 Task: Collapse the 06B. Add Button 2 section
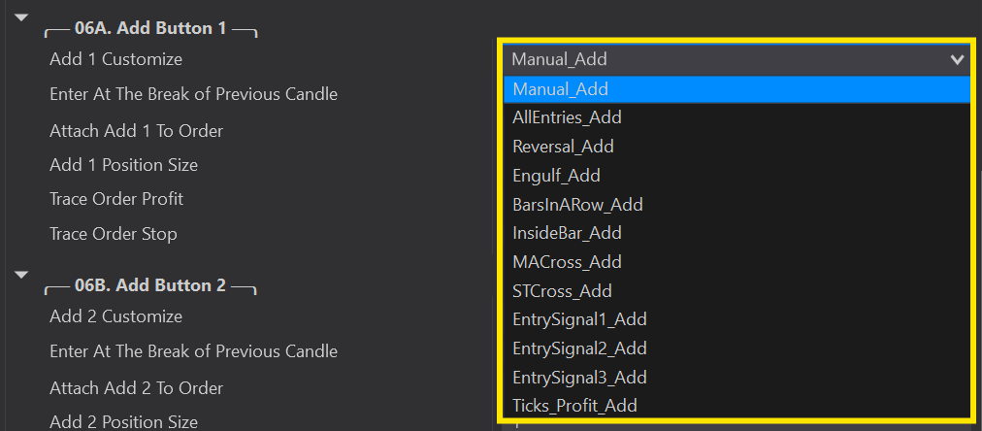click(x=22, y=275)
